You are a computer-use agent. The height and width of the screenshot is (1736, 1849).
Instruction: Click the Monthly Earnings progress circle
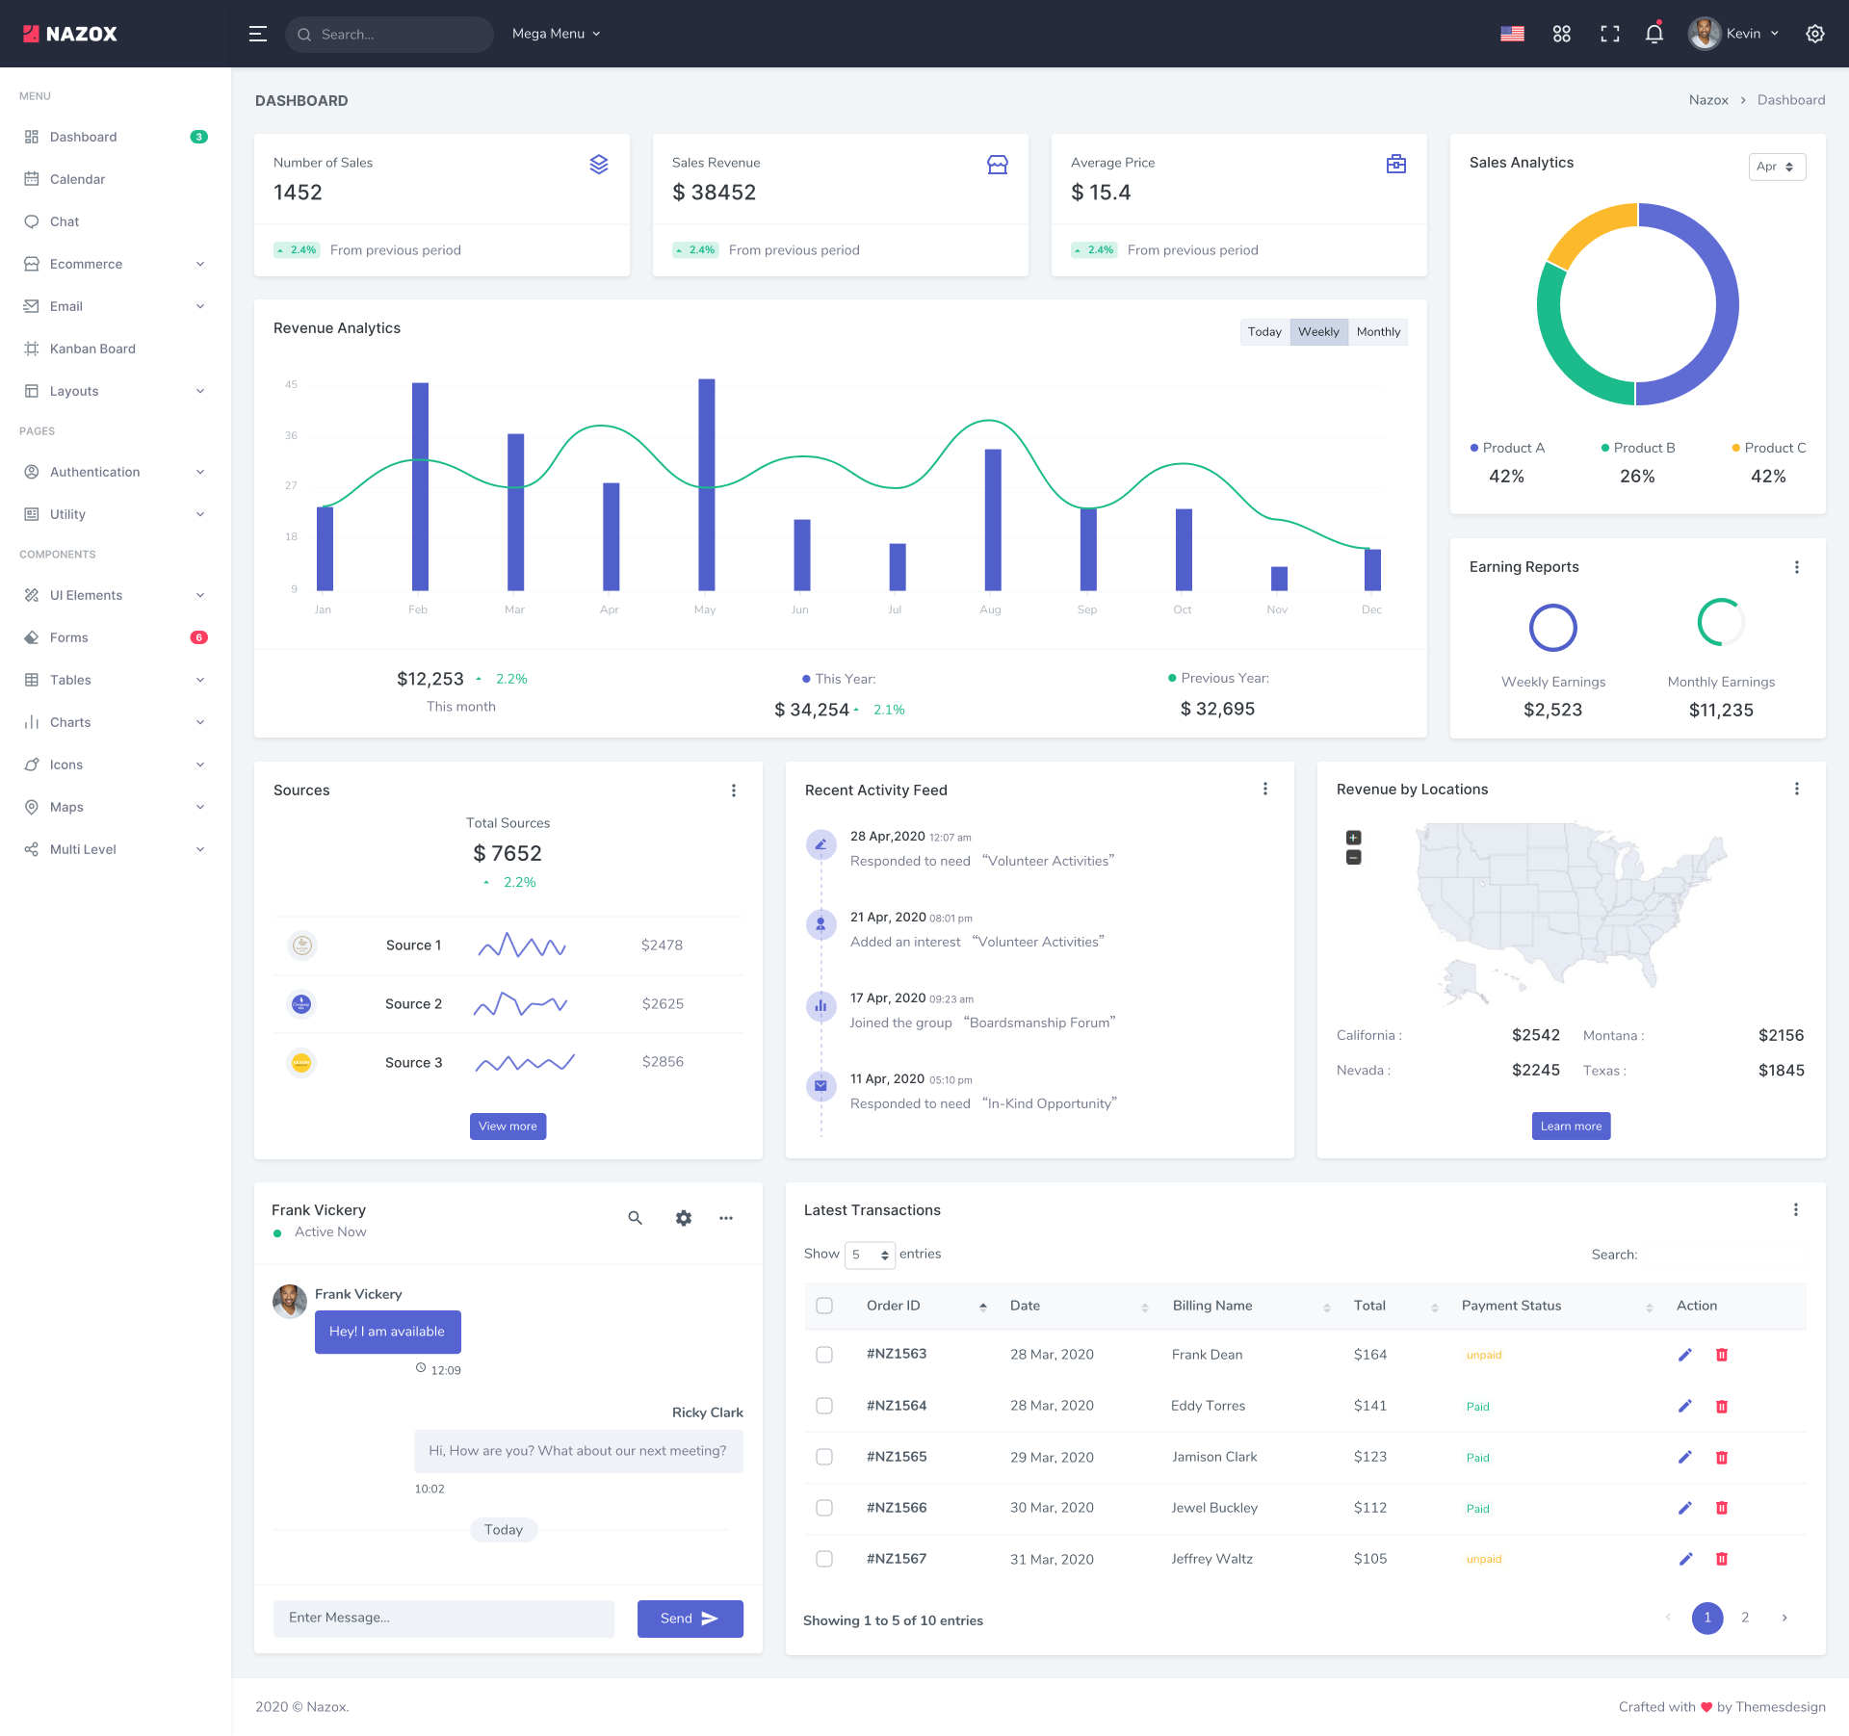(1721, 622)
